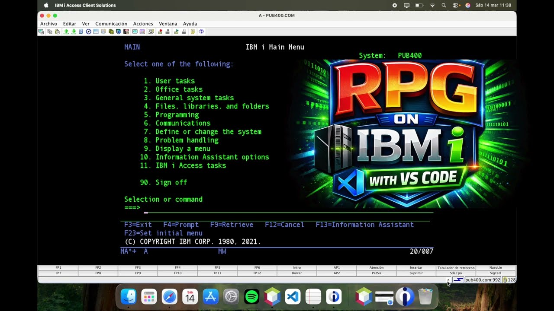Click the '5. Programming' menu option
The width and height of the screenshot is (554, 311).
pyautogui.click(x=171, y=115)
